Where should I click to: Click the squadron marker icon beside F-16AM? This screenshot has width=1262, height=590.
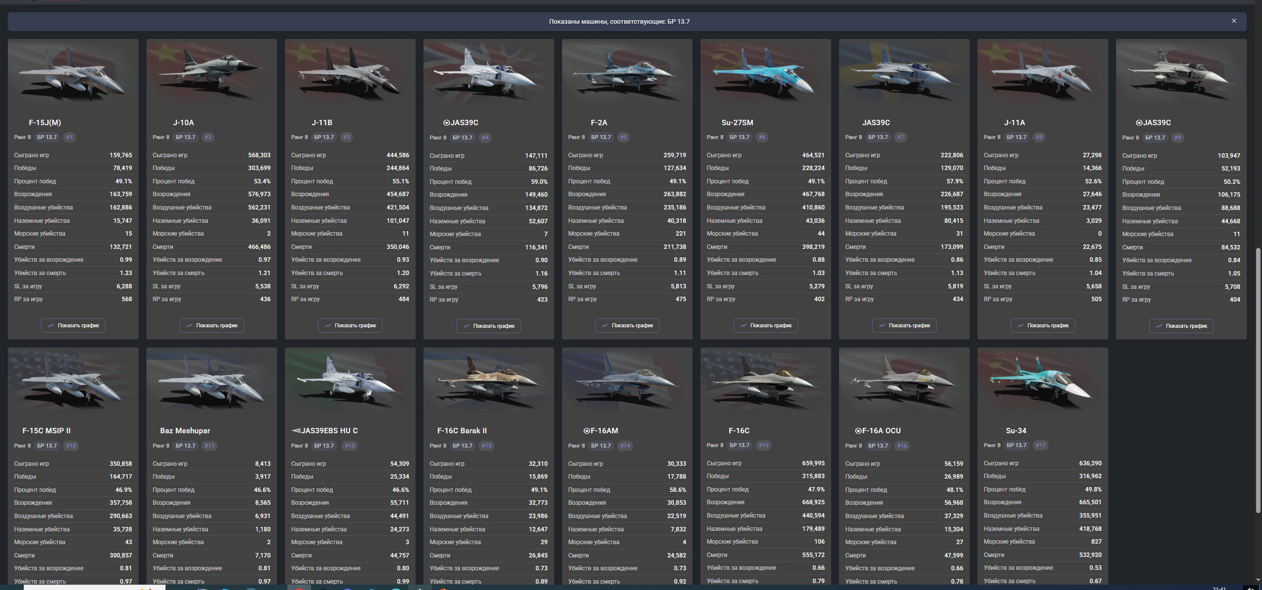587,431
